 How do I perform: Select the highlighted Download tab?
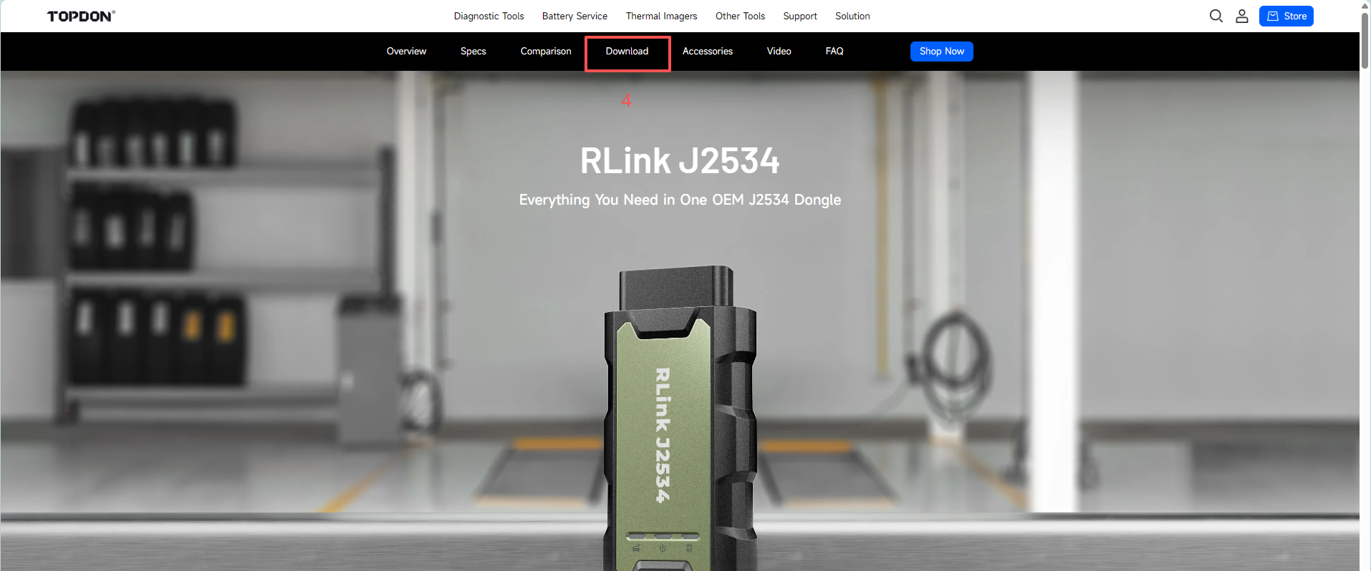coord(627,52)
